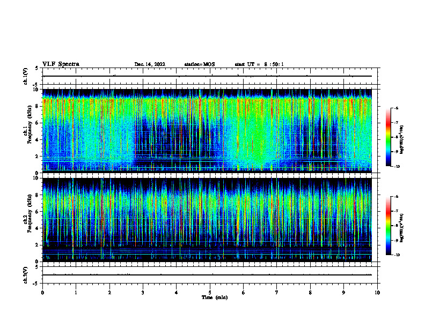This screenshot has height=328, width=425.
Task: Click the ch.1 spectrogram color scale bar
Action: click(388, 137)
